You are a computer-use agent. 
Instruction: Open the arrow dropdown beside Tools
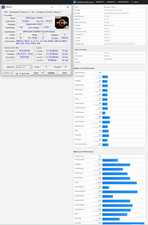[42, 73]
